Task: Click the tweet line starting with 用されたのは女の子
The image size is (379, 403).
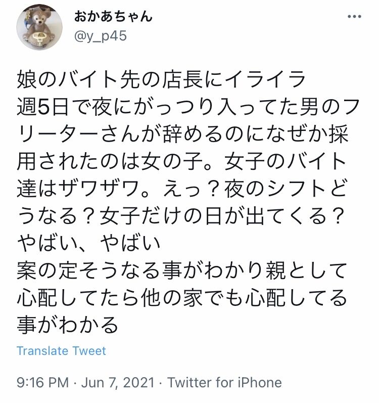Action: click(181, 162)
